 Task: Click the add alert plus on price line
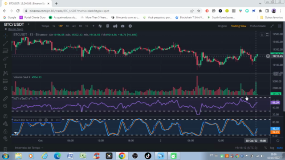click(268, 56)
